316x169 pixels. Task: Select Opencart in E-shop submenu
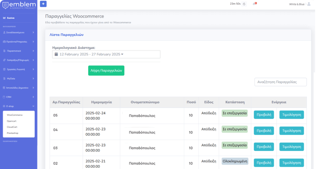[x=11, y=121]
